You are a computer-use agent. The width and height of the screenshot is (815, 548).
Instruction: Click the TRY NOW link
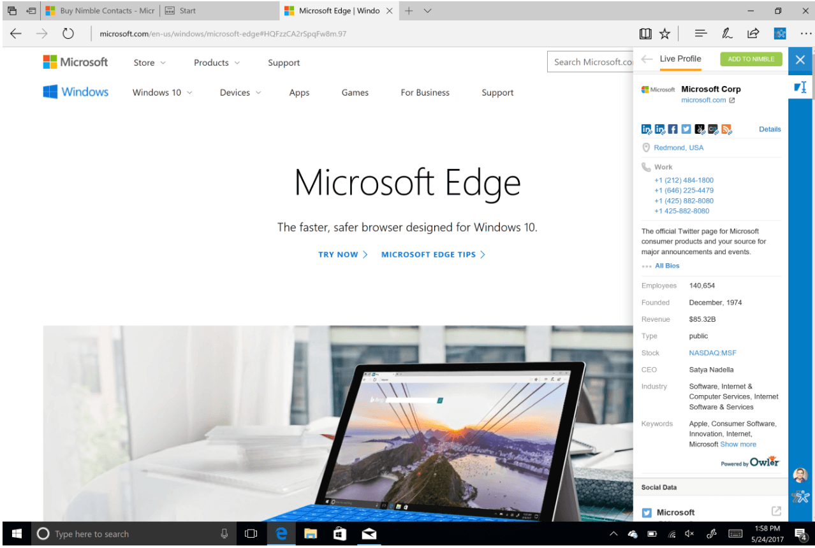[343, 254]
